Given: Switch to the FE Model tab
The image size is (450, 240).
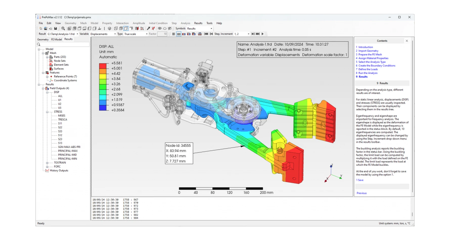Looking at the screenshot, I should click(x=56, y=39).
